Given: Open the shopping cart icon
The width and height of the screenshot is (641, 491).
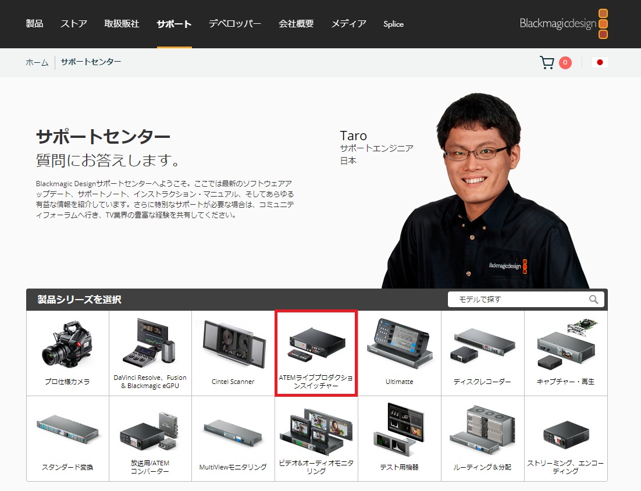Looking at the screenshot, I should [x=547, y=63].
